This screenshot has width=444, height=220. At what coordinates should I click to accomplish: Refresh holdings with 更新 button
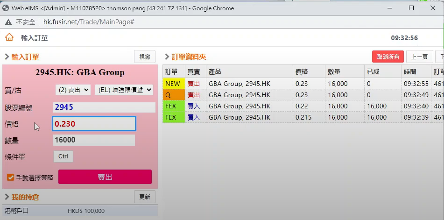click(x=145, y=197)
